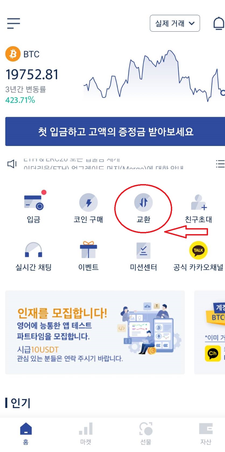Expand the announcements list icon
Viewport: 225px width, 452px height.
tap(220, 164)
